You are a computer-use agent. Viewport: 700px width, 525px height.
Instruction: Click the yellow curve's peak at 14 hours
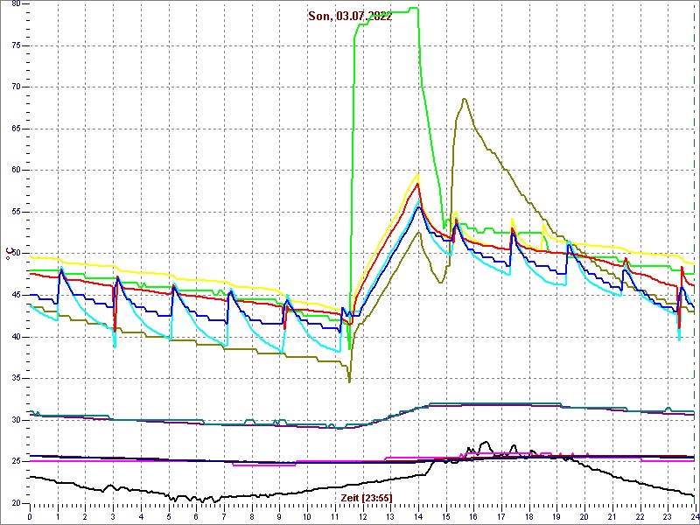(417, 174)
